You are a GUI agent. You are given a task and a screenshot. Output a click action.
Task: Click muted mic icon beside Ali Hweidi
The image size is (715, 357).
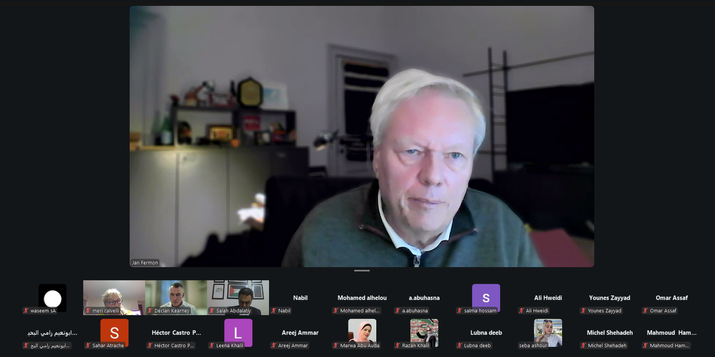(521, 311)
